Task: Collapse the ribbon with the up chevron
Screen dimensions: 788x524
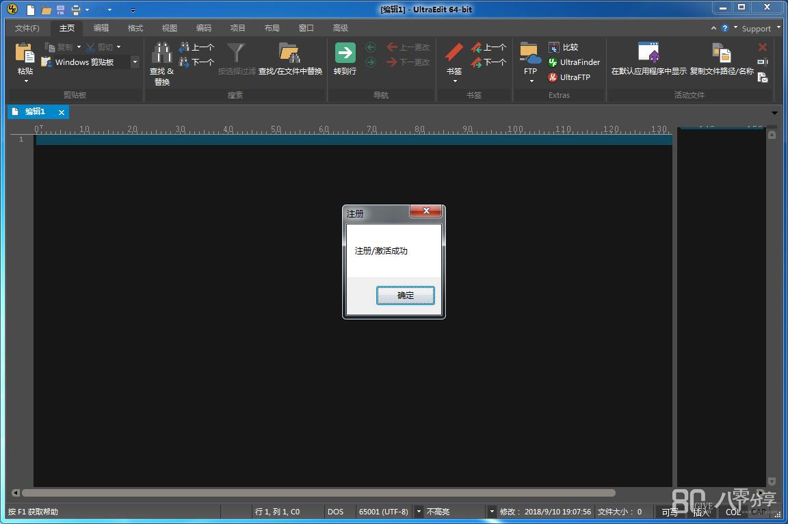Action: [x=713, y=28]
